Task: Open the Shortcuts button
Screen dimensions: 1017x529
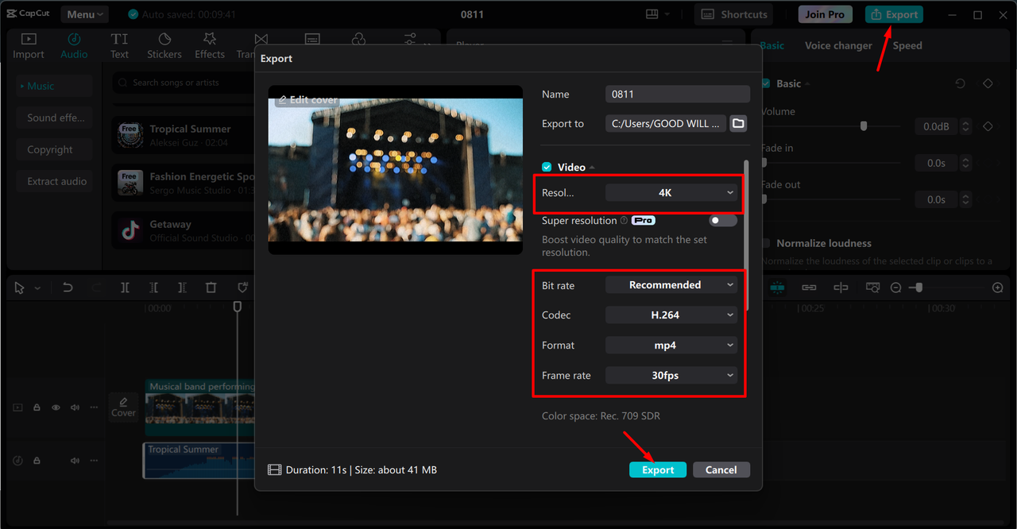Action: click(735, 14)
